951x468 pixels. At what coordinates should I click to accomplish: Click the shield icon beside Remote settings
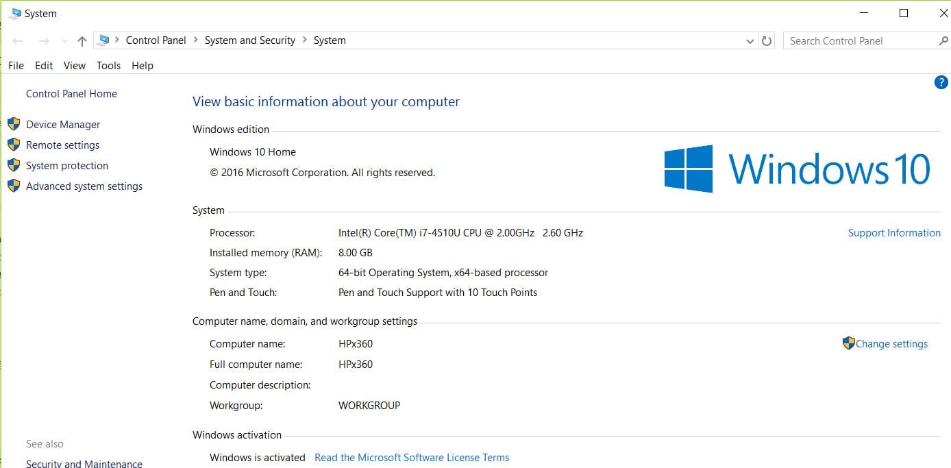tap(14, 145)
